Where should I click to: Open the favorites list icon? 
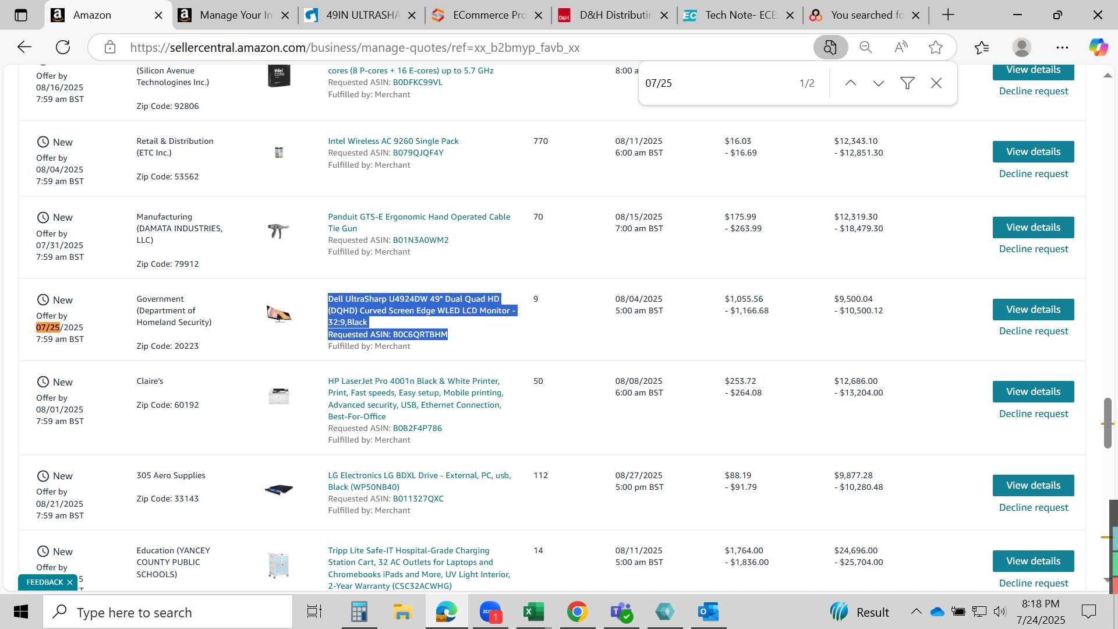click(982, 47)
